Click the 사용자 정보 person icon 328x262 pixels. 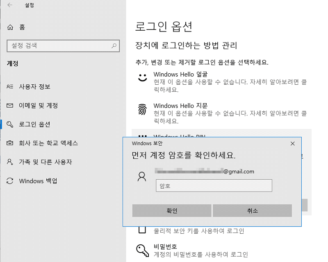(x=10, y=86)
